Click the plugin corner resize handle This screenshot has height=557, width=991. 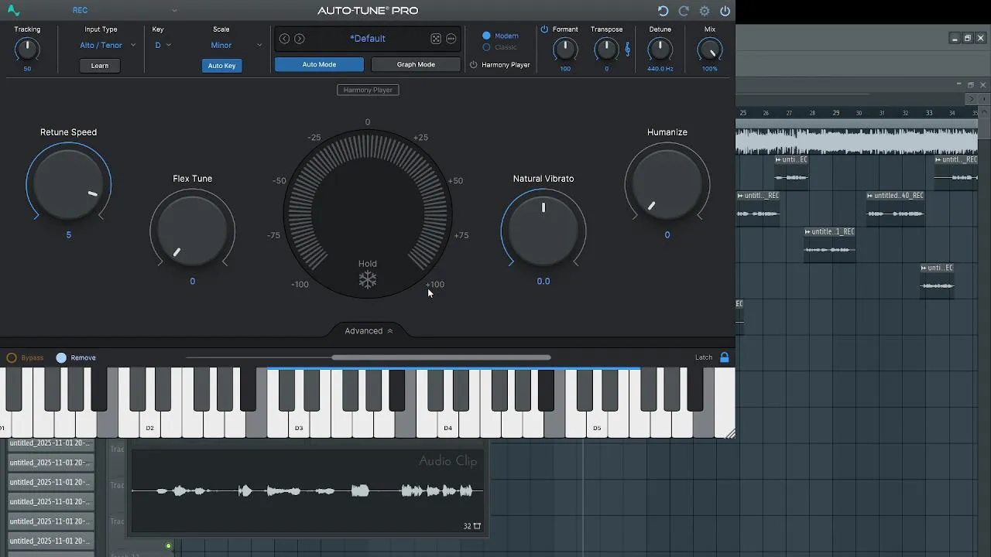(x=729, y=434)
